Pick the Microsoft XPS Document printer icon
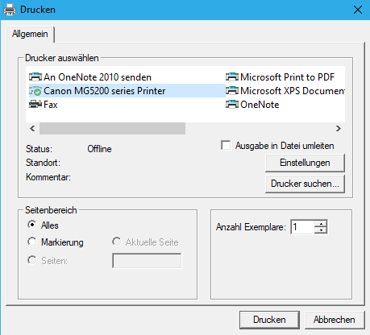Viewport: 370px width, 335px height. click(x=232, y=91)
